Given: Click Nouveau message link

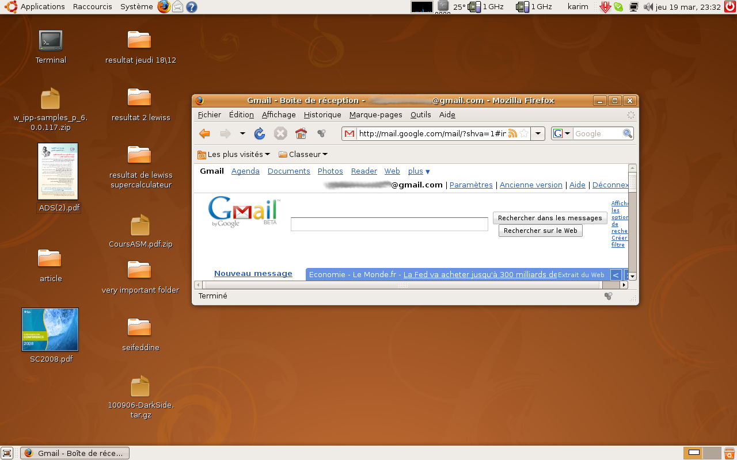Looking at the screenshot, I should [253, 274].
